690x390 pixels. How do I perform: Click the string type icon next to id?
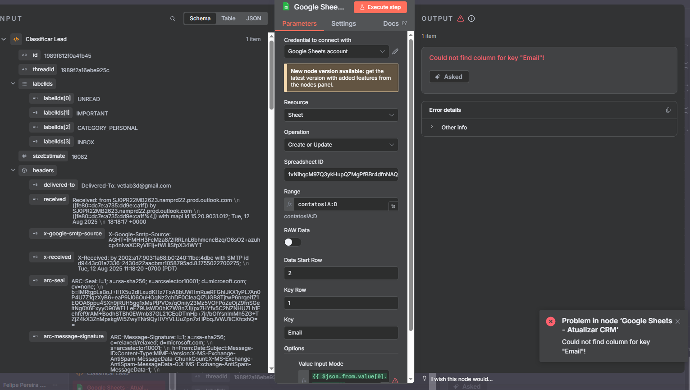24,55
